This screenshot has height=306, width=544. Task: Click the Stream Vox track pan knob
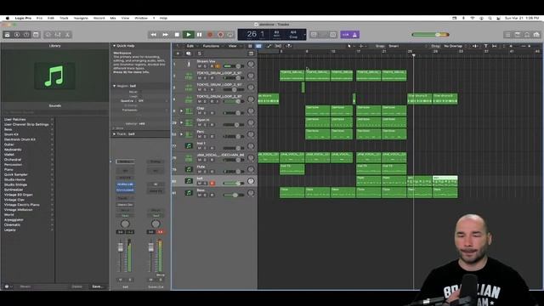point(251,65)
